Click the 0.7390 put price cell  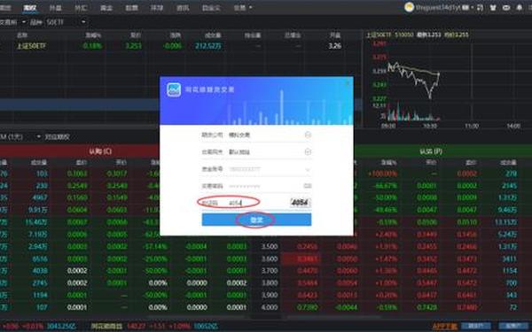[x=307, y=307]
